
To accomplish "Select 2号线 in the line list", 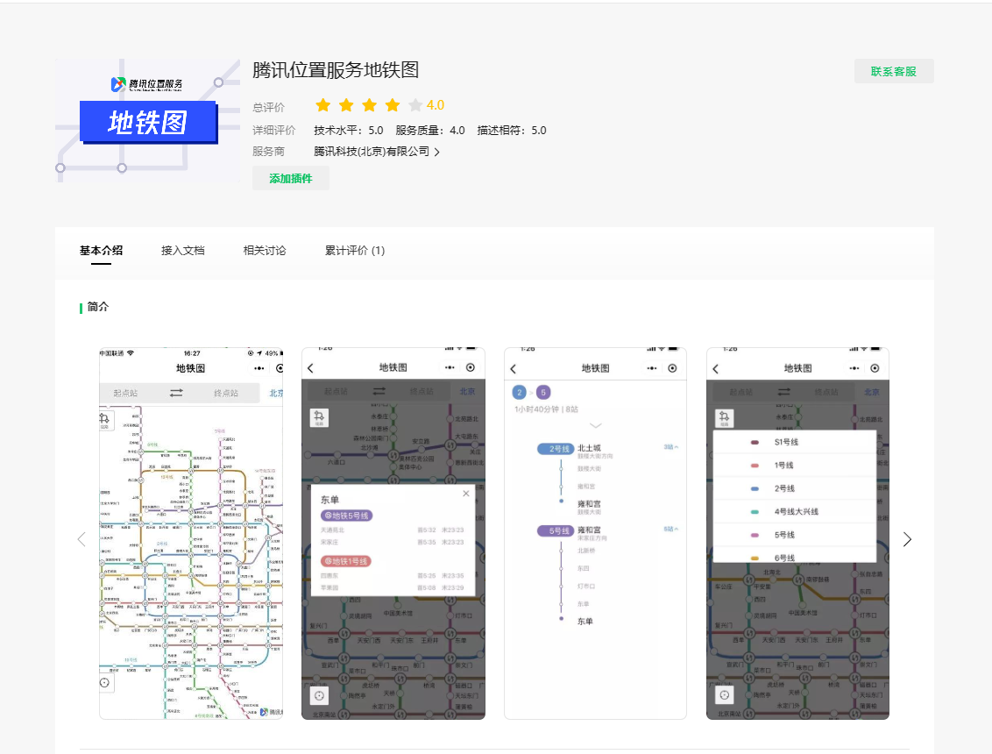I will coord(795,488).
